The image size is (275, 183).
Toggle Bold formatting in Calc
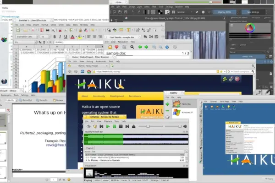(55, 37)
